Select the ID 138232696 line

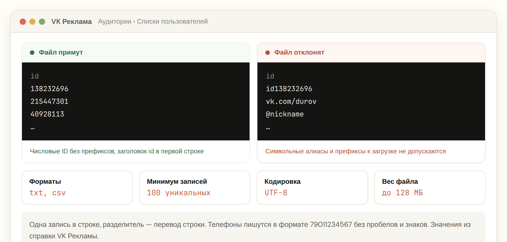pyautogui.click(x=49, y=89)
